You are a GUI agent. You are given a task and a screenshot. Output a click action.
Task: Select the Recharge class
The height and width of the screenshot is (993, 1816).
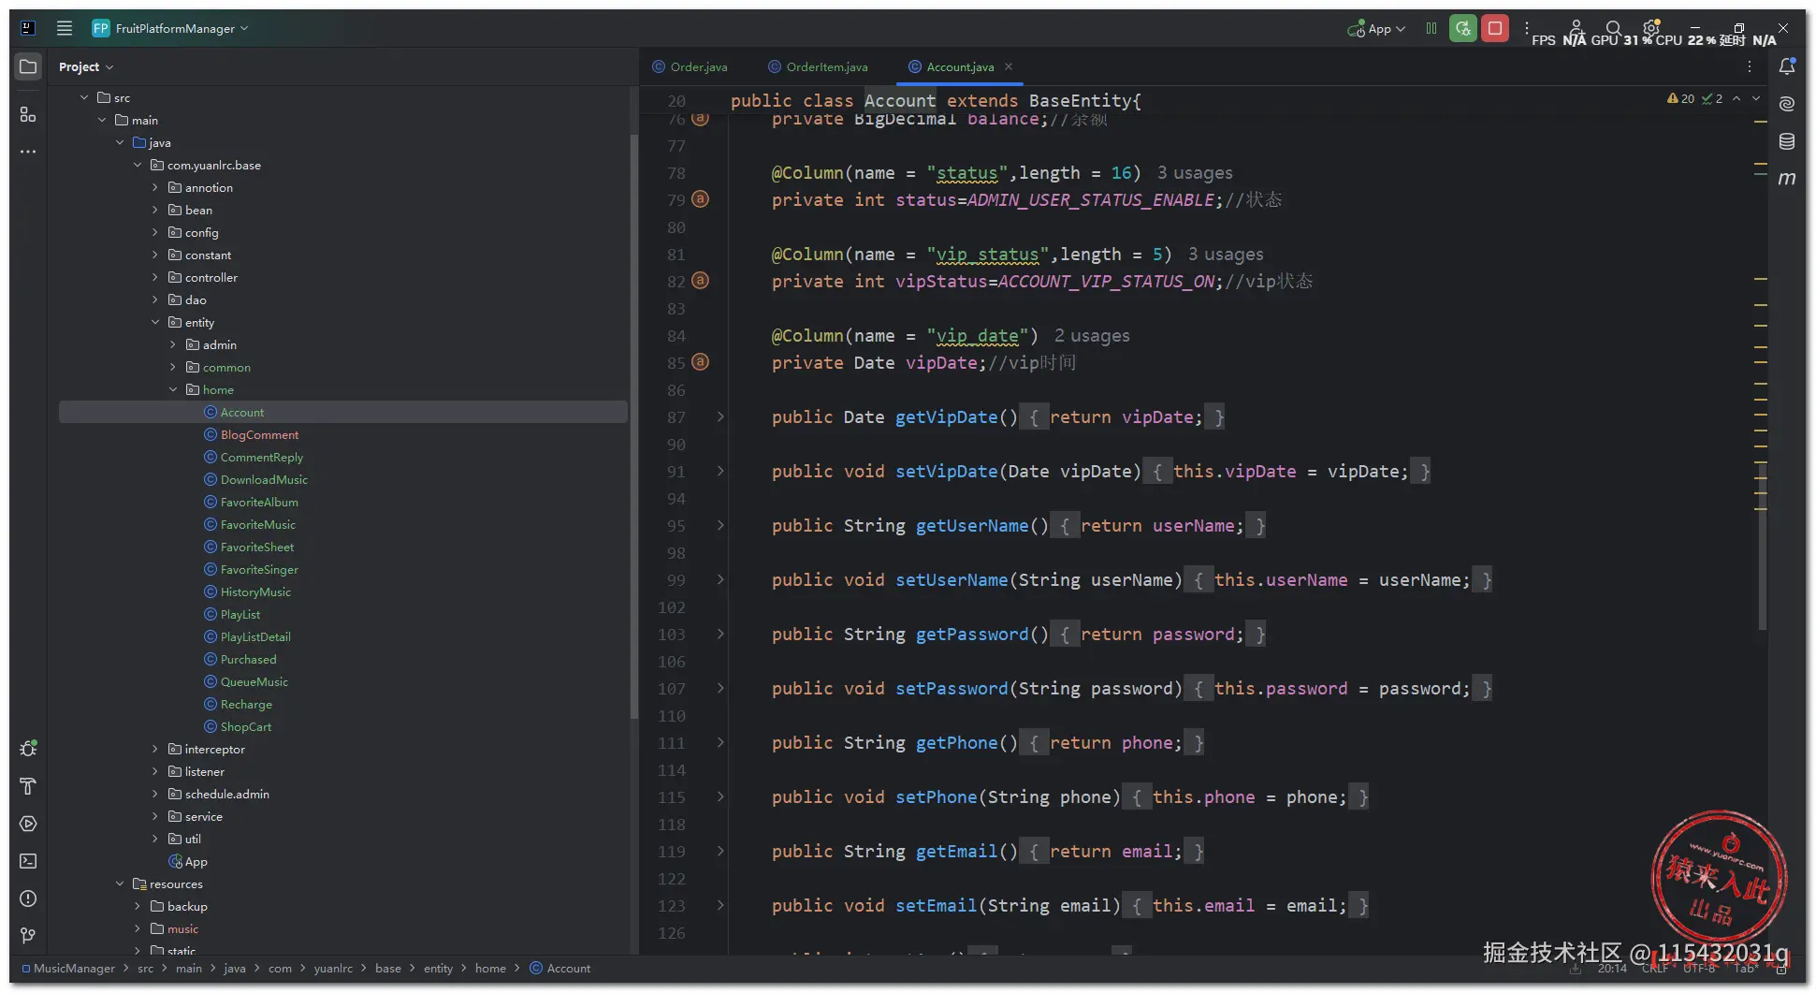246,704
